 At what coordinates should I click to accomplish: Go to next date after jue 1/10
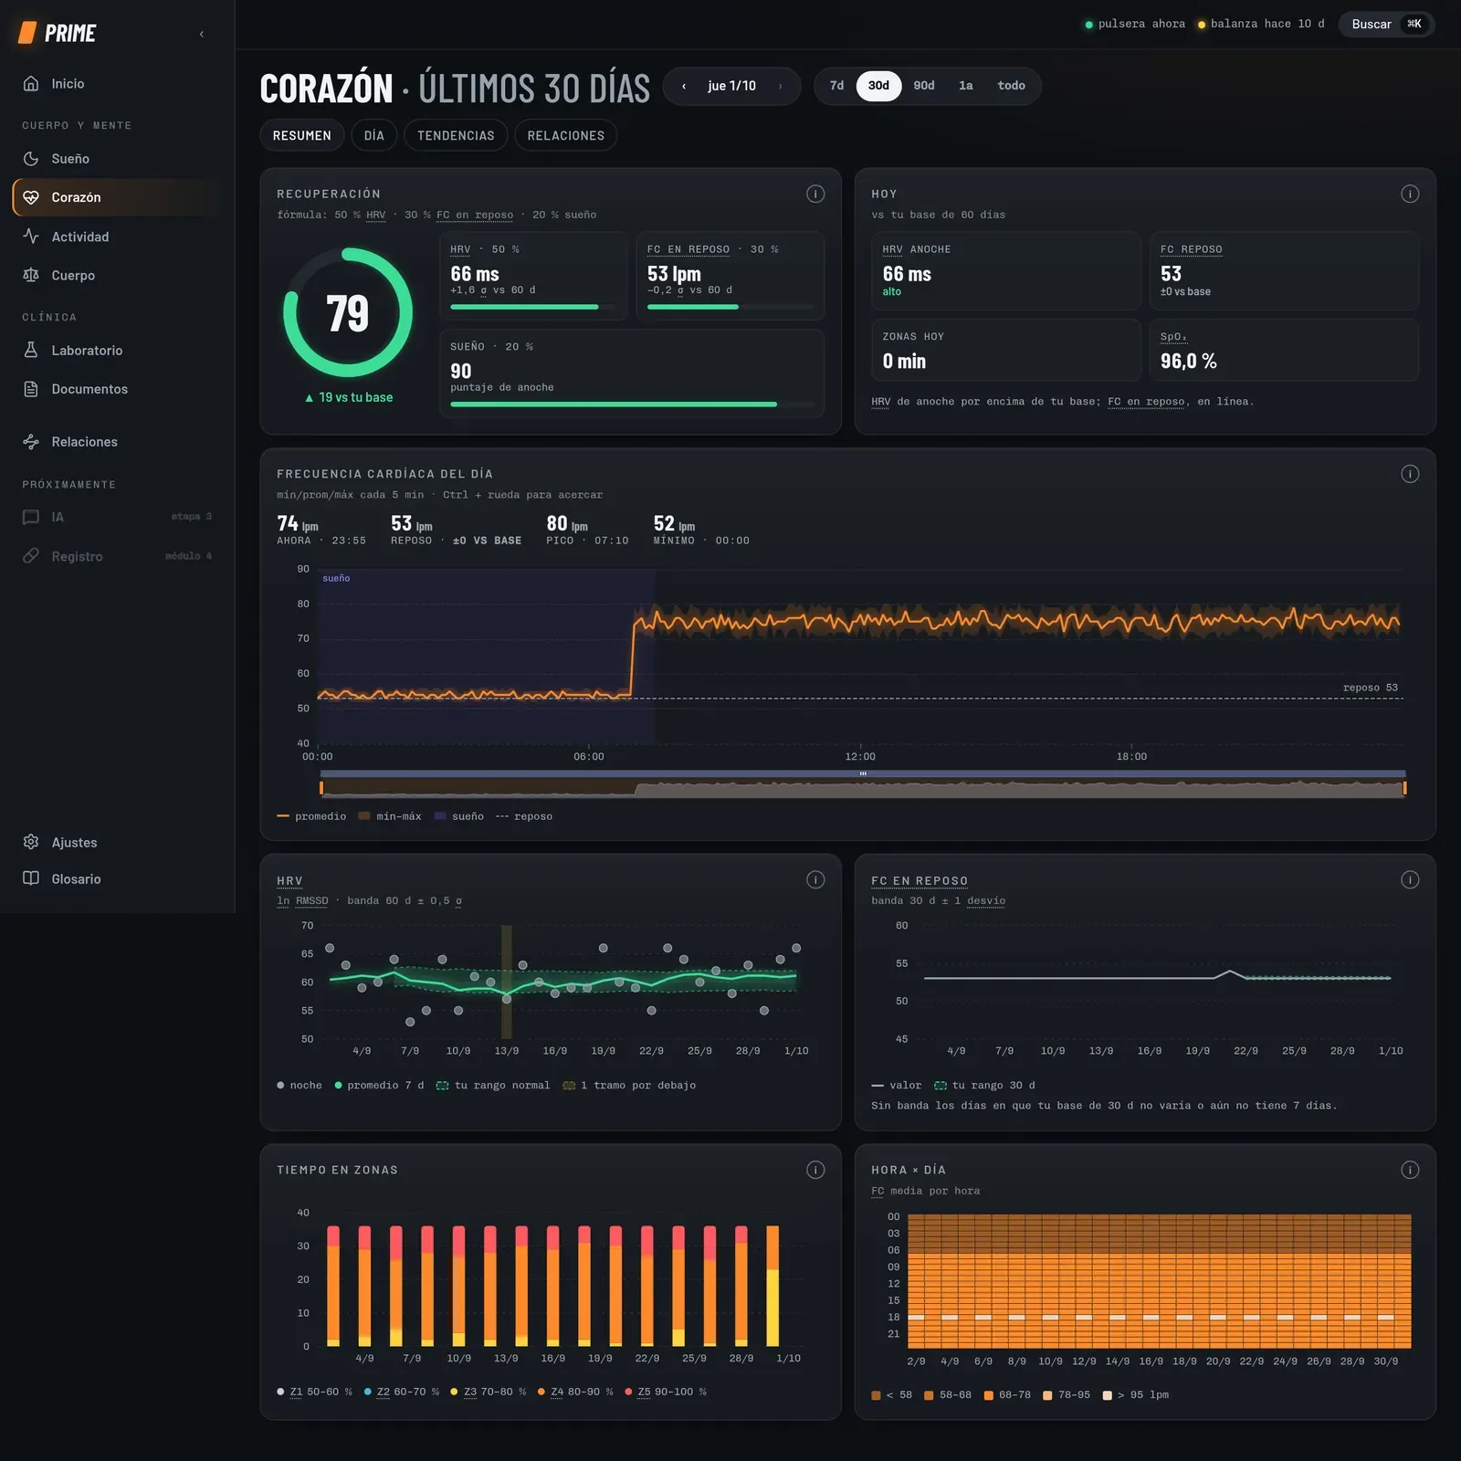click(780, 86)
